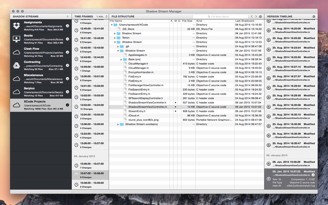328x205 pixels.
Task: Expand the Shadow Stream folder
Action: pyautogui.click(x=115, y=34)
